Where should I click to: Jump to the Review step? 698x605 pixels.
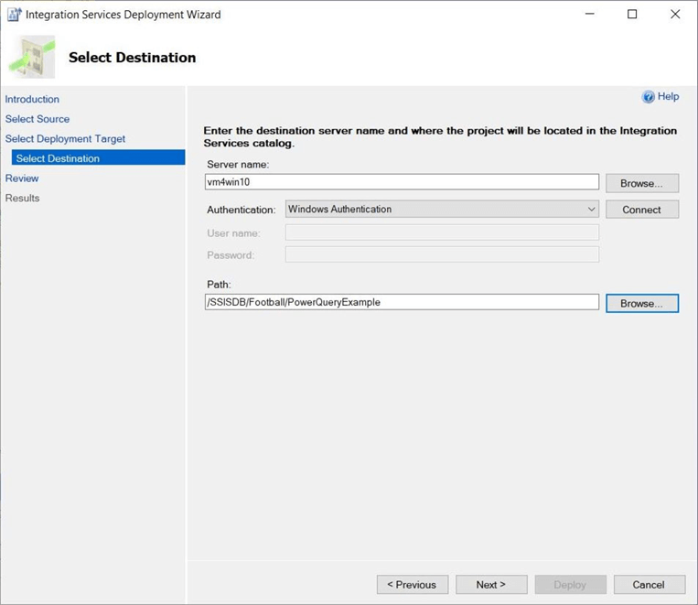22,178
